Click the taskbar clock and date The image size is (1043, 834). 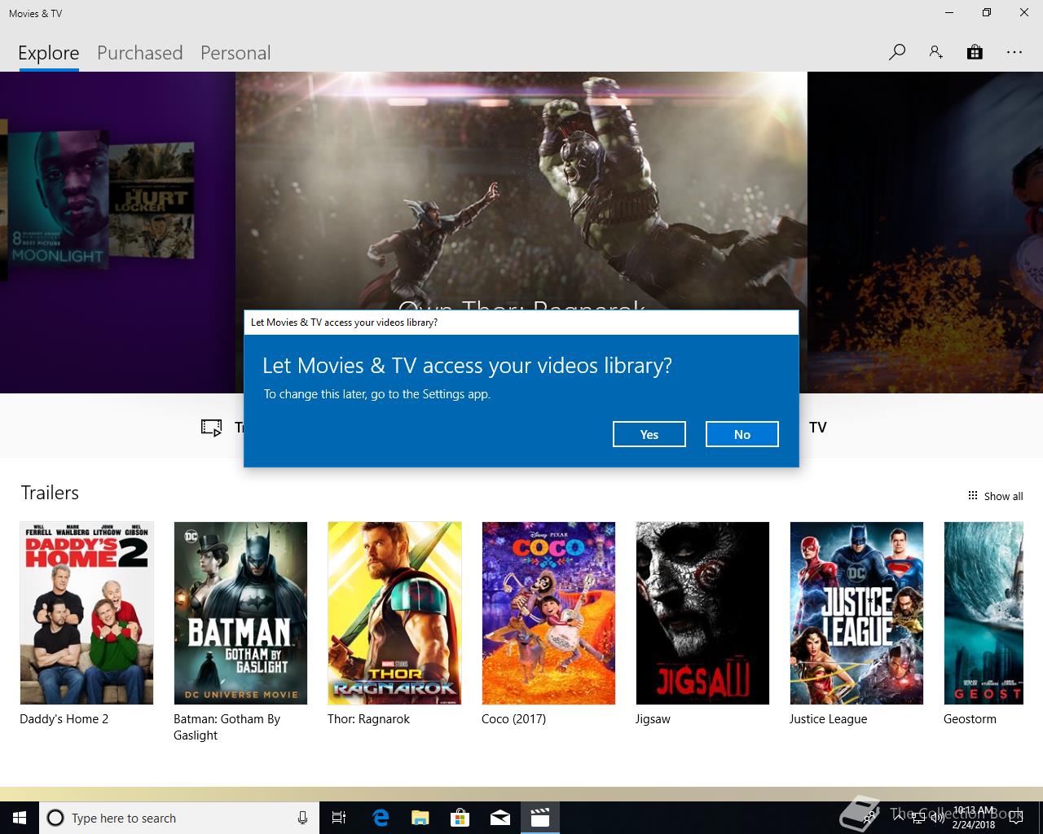click(974, 818)
